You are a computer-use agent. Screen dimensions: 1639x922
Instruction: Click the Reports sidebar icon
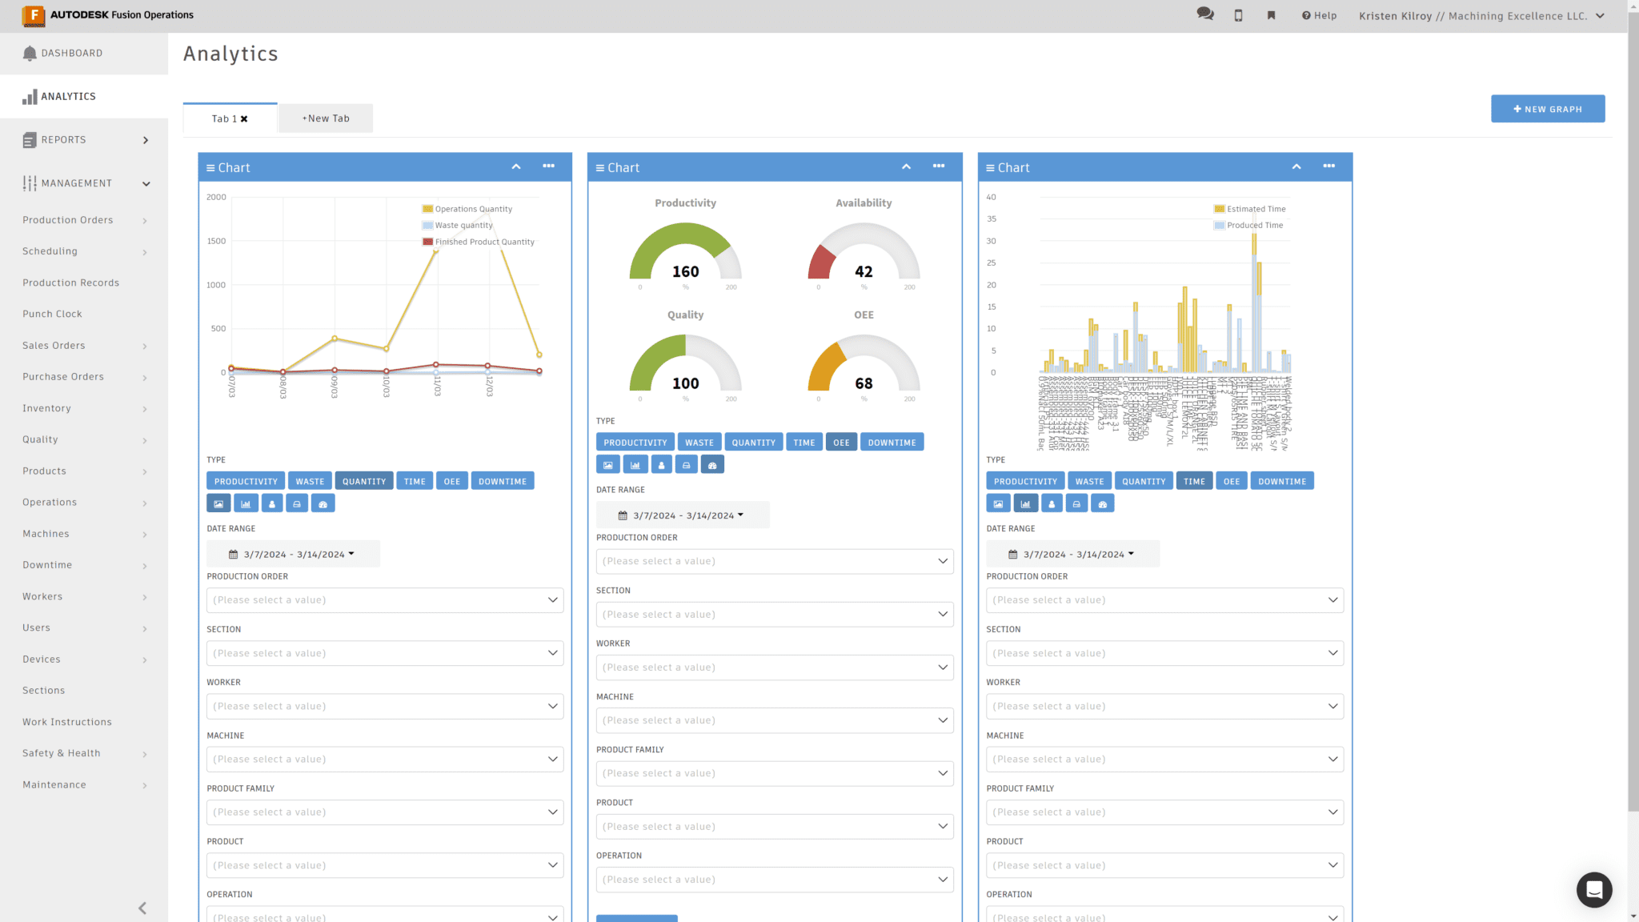[30, 138]
